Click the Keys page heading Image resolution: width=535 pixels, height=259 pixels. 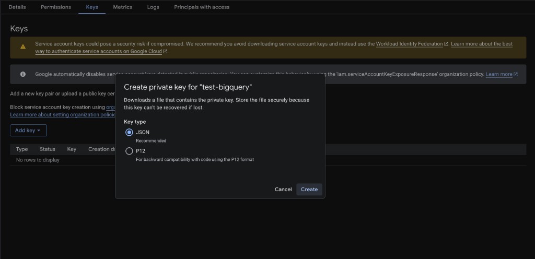(19, 29)
